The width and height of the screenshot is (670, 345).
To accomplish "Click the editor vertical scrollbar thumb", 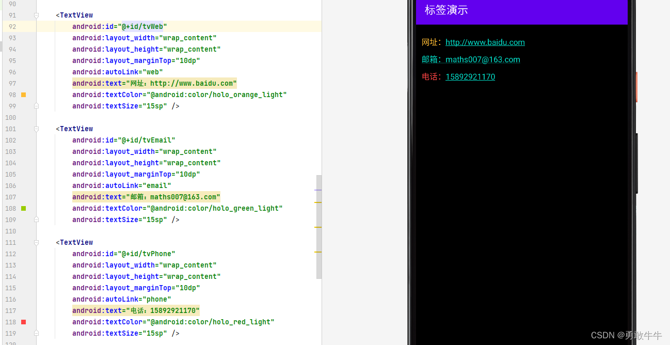I will click(319, 227).
